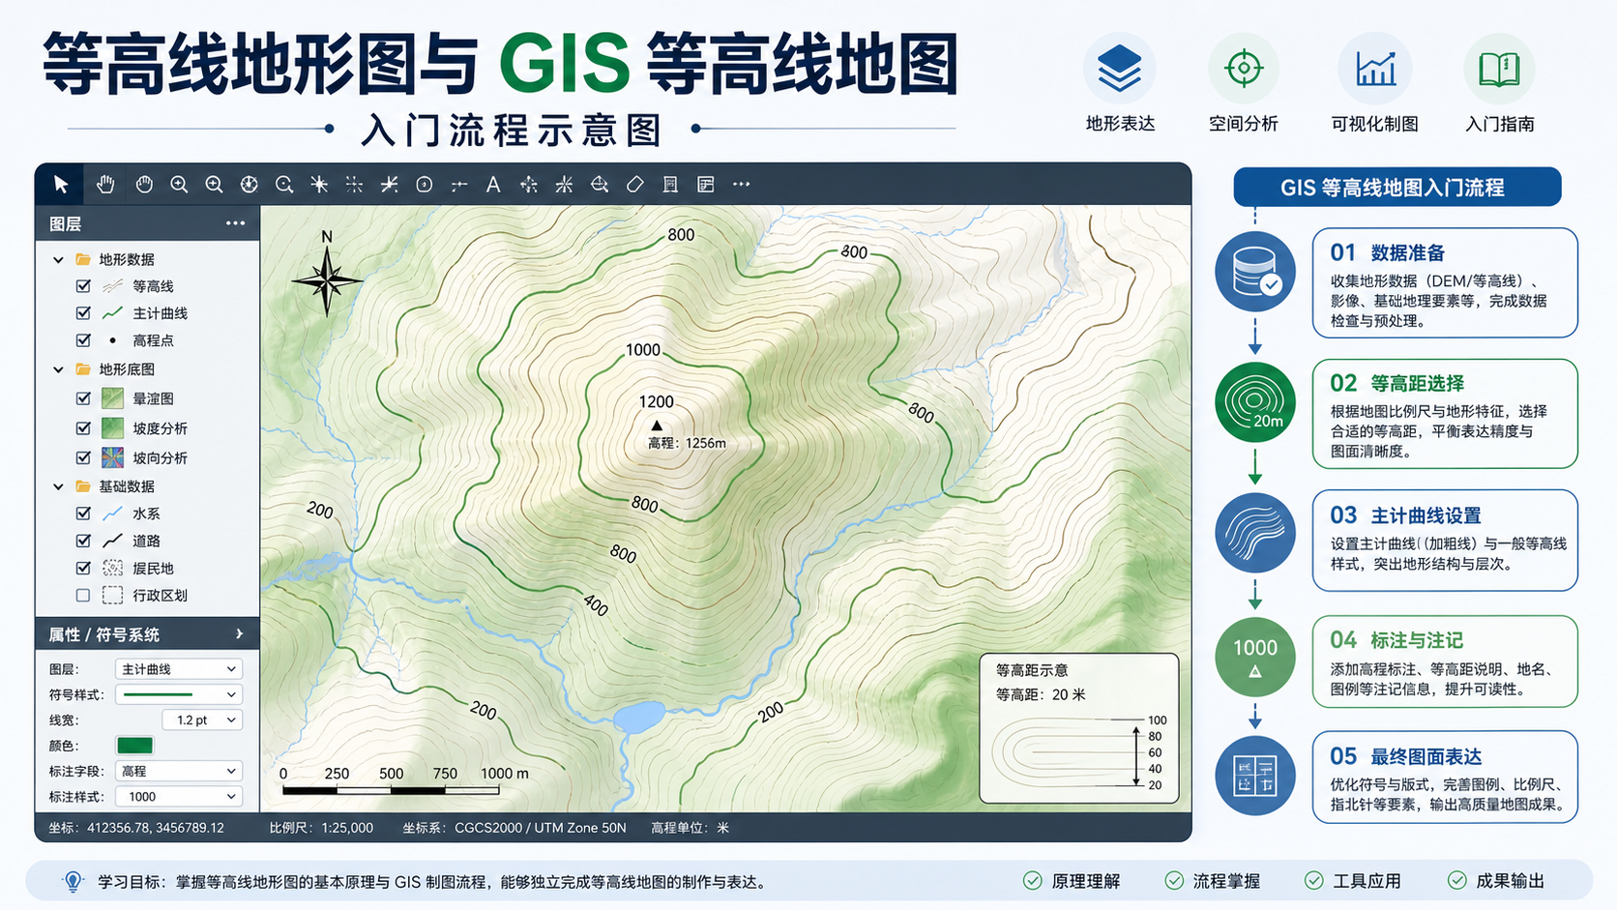
Task: Click the north arrow compass rose
Action: click(x=327, y=280)
